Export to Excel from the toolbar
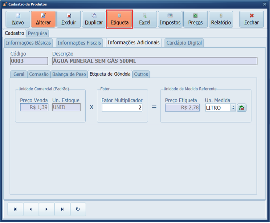This screenshot has width=270, height=223. 145,19
